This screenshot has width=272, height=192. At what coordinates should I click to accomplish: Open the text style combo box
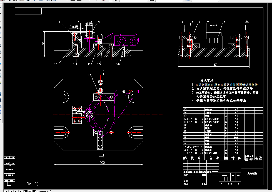[x=133, y=1]
